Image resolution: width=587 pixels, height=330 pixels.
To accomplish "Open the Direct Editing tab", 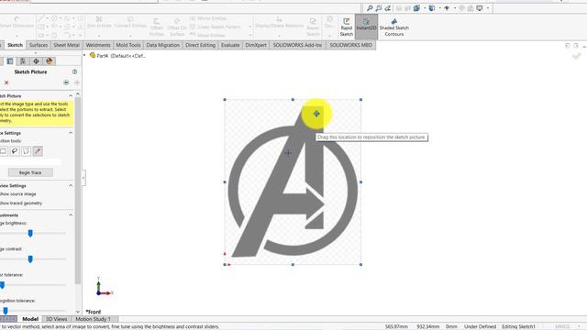I will click(x=200, y=45).
